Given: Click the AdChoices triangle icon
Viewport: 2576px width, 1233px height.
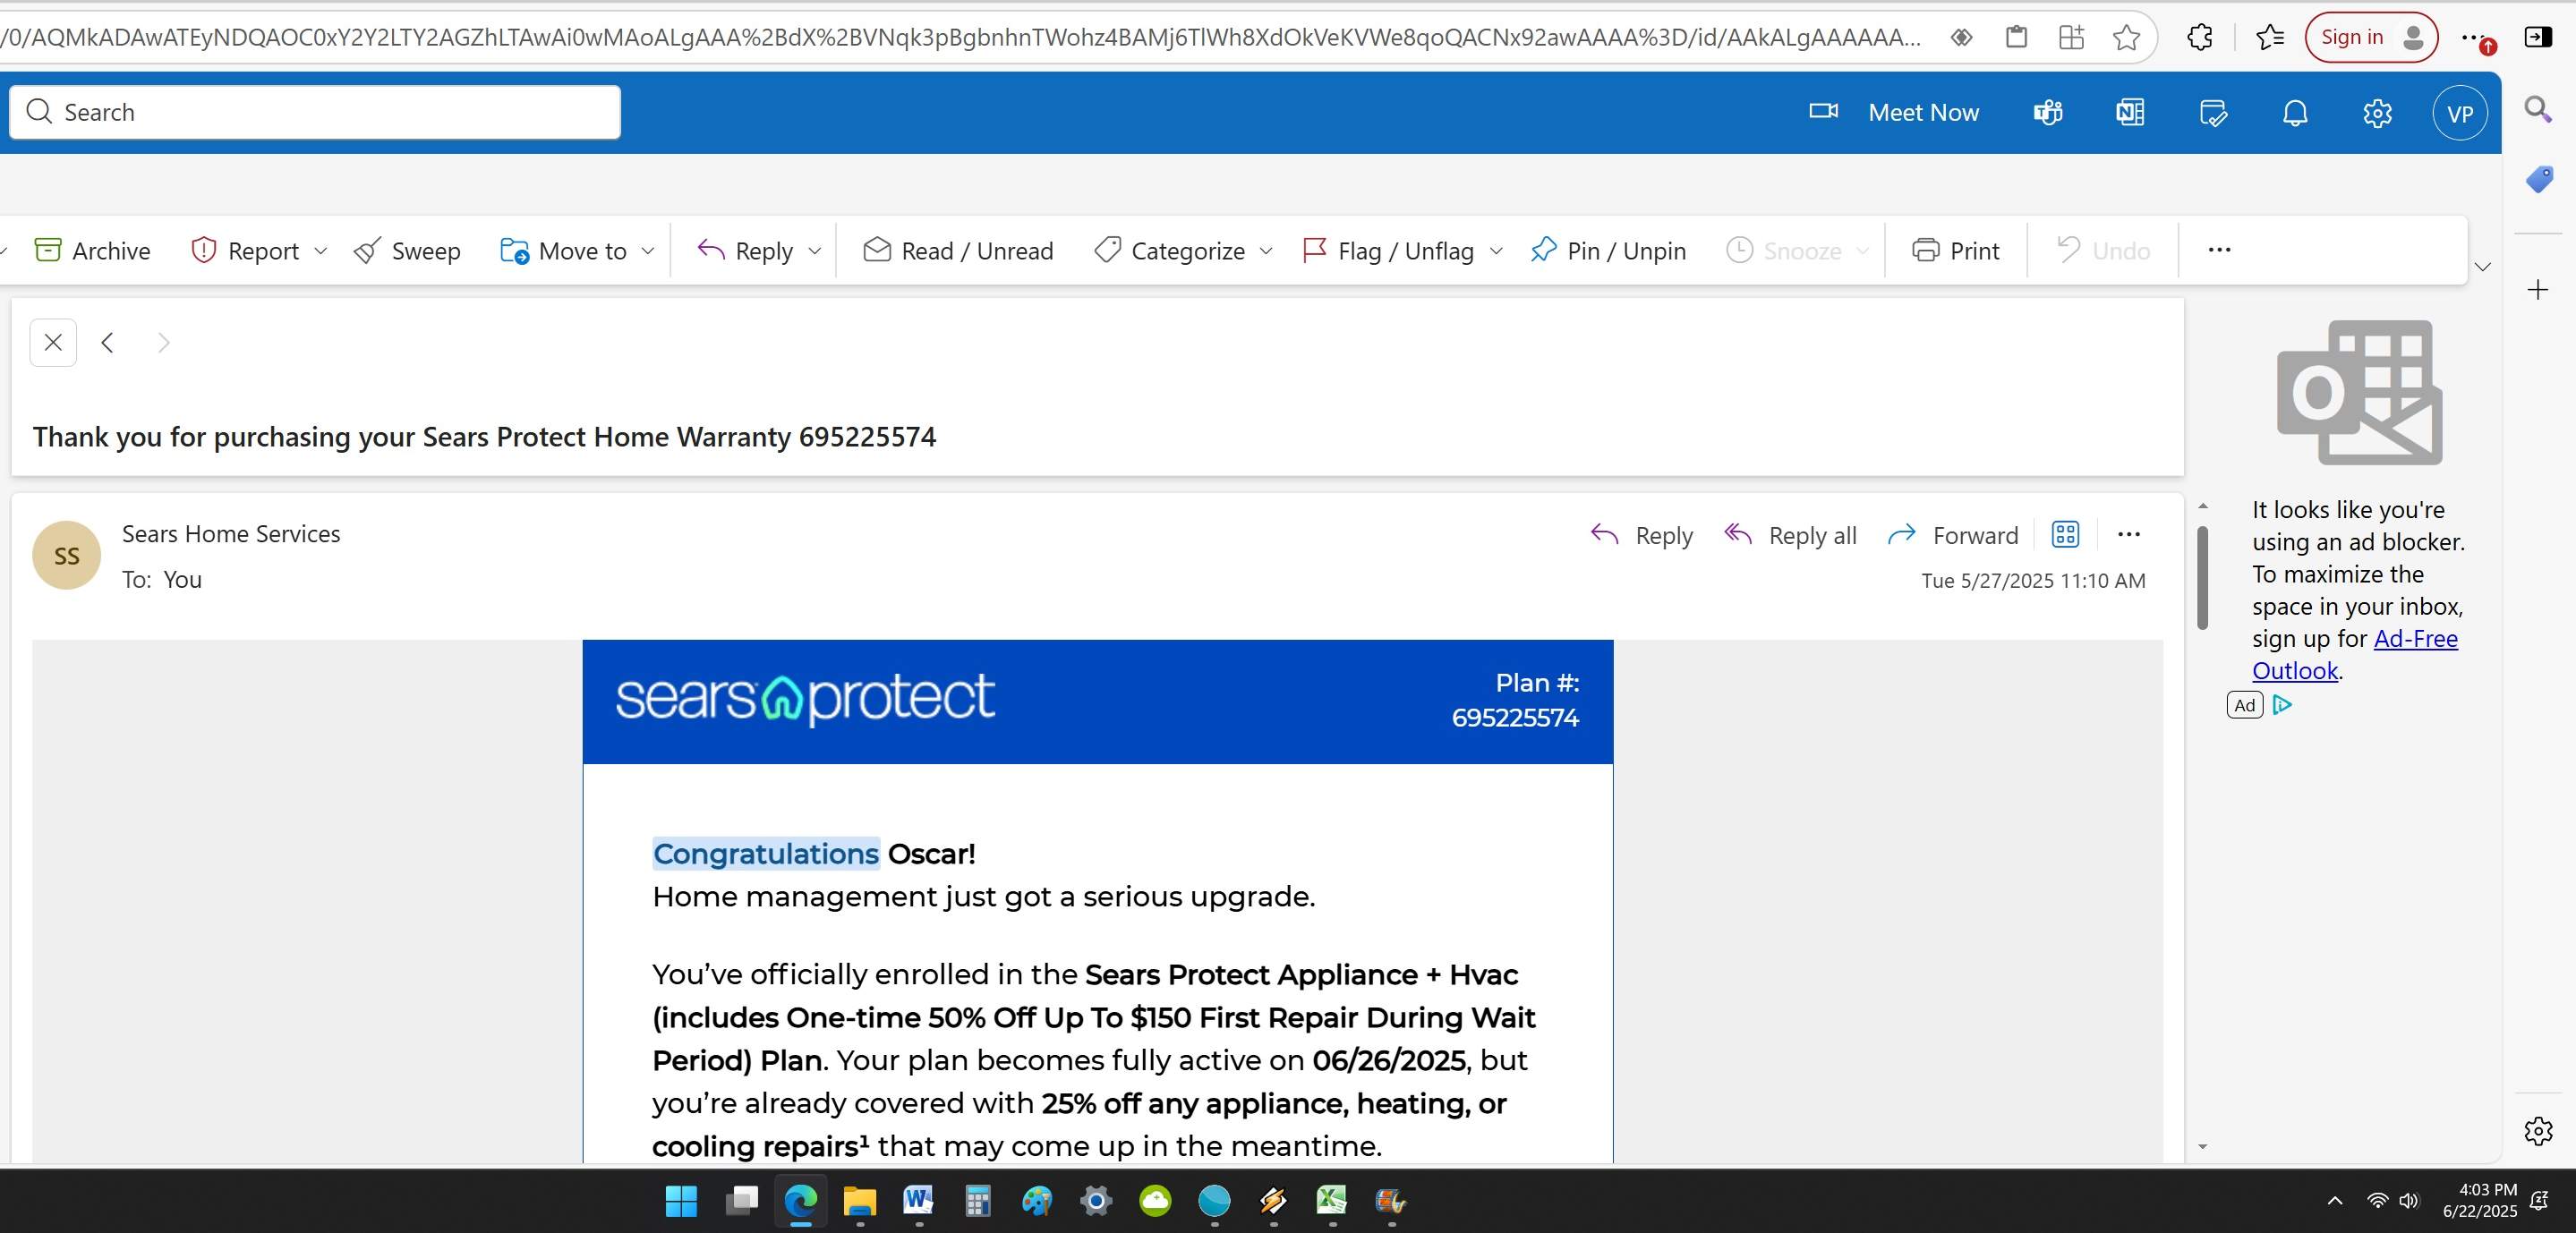Looking at the screenshot, I should [x=2282, y=705].
